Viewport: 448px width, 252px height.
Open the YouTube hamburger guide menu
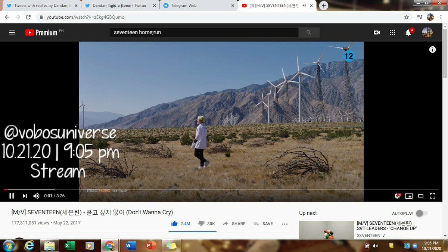pyautogui.click(x=12, y=32)
